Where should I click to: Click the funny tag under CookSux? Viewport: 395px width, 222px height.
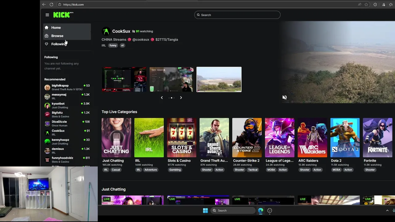point(113,45)
